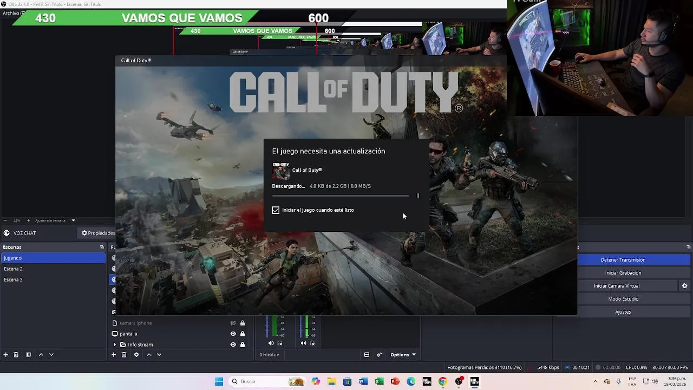Open OBS Studio taskbar icon

(459, 381)
